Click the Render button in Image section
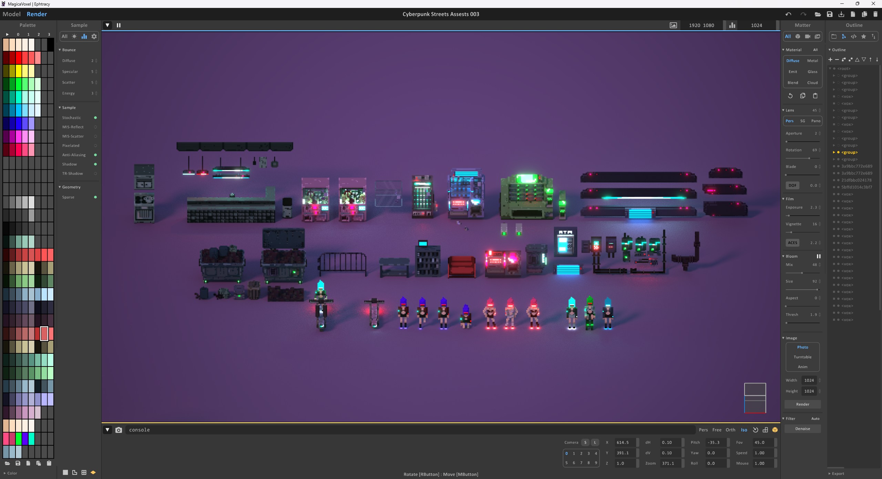882x479 pixels. pos(802,404)
